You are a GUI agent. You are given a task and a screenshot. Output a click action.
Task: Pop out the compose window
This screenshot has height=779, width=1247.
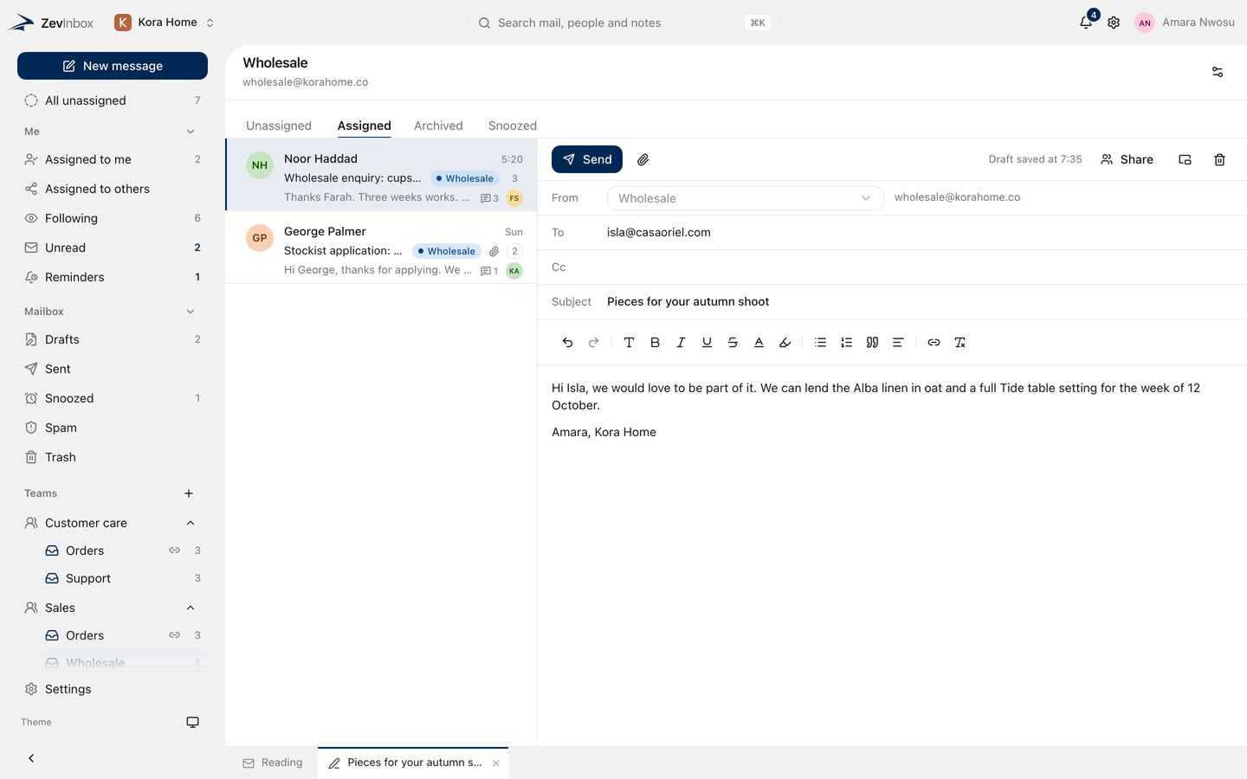point(1185,159)
